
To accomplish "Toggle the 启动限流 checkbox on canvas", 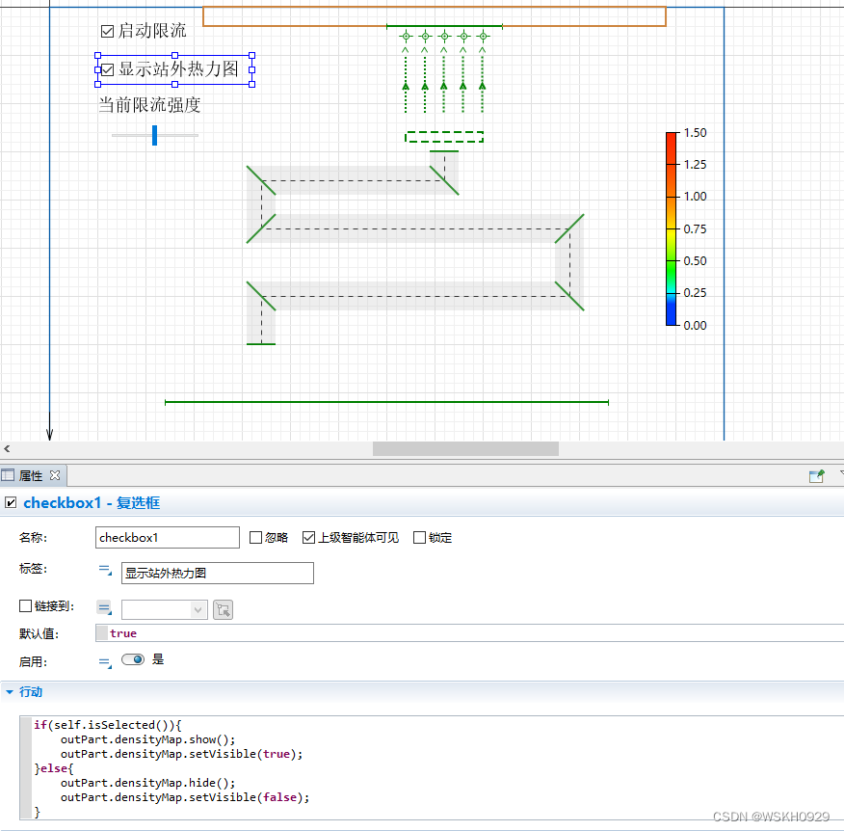I will (108, 31).
